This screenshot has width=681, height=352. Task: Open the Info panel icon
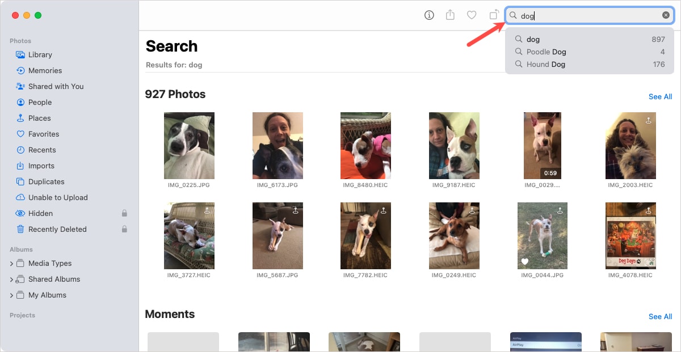pyautogui.click(x=429, y=15)
